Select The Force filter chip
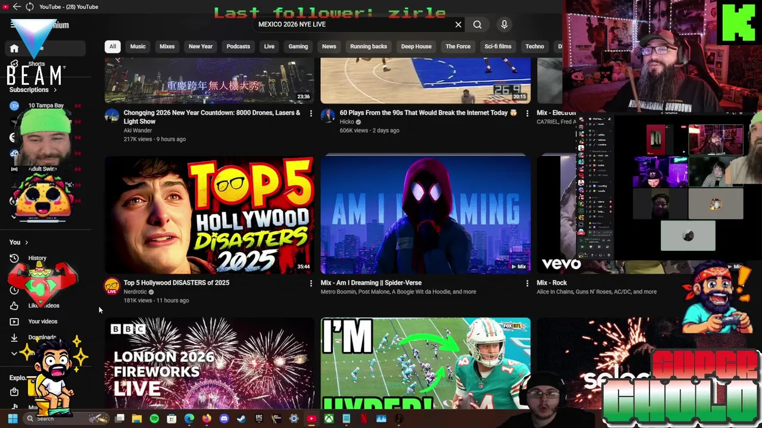This screenshot has height=428, width=762. tap(458, 46)
